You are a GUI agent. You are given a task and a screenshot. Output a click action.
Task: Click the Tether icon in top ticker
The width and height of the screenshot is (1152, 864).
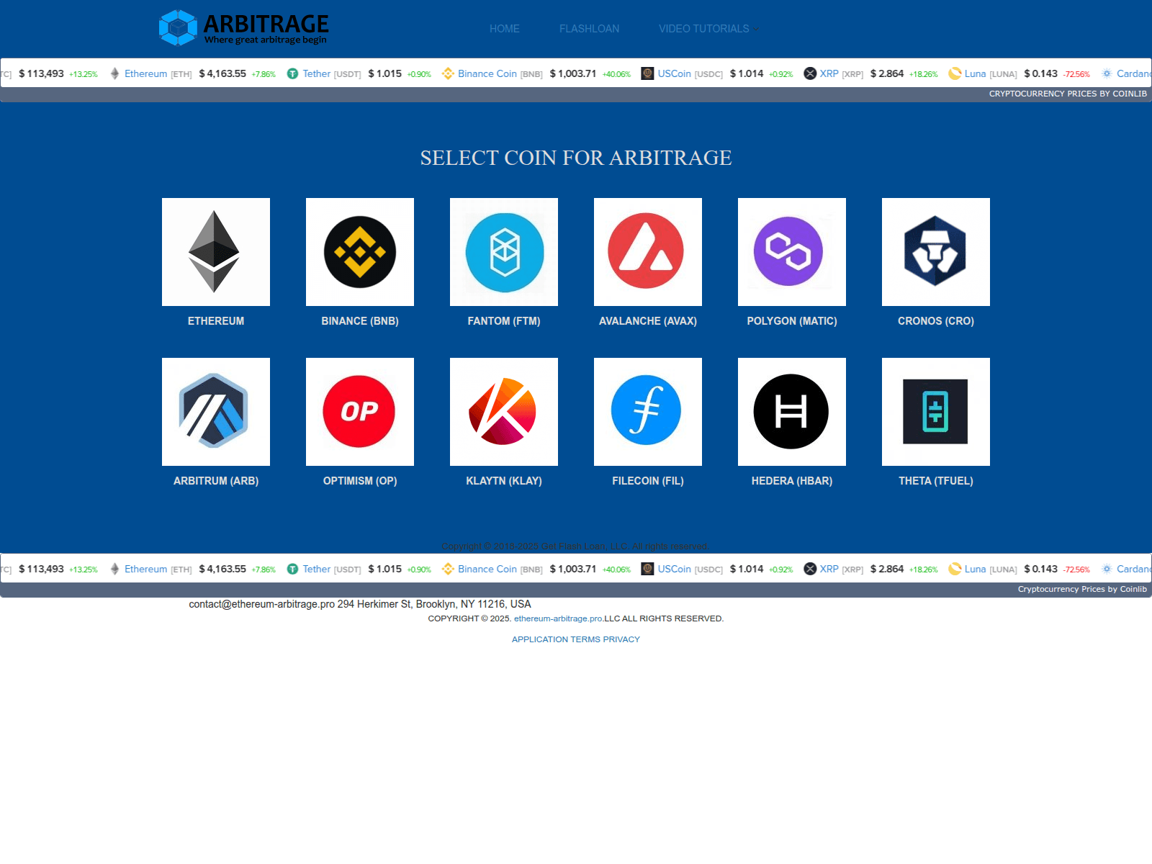pos(292,73)
